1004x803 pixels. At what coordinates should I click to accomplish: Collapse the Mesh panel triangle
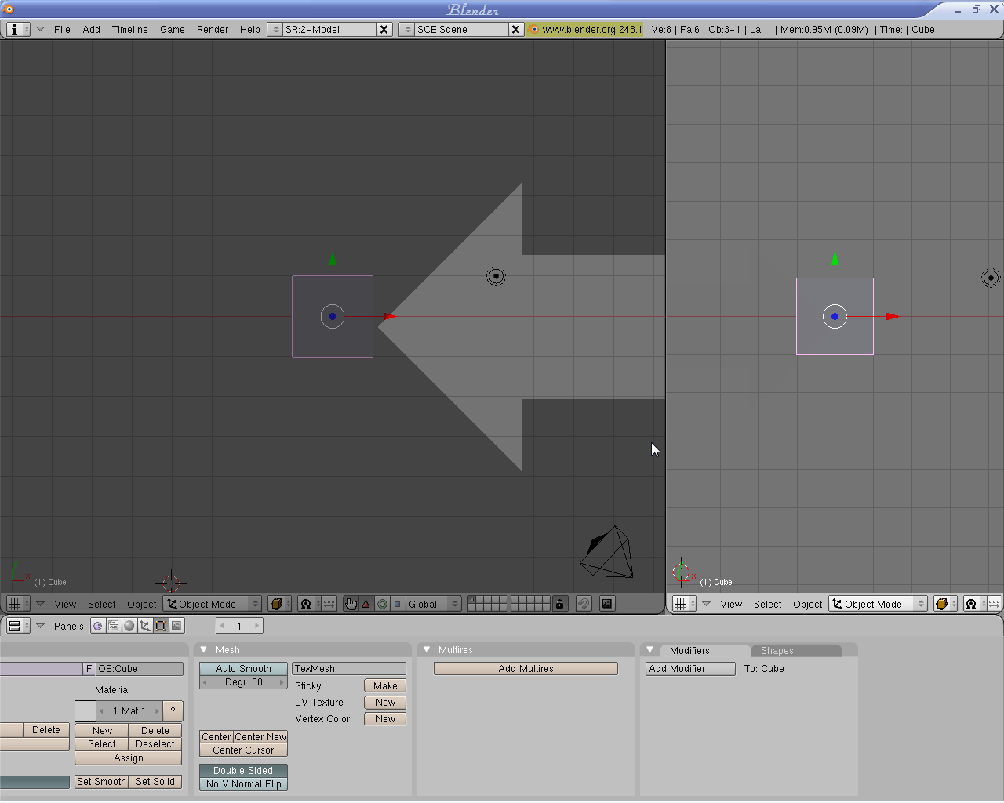point(204,650)
